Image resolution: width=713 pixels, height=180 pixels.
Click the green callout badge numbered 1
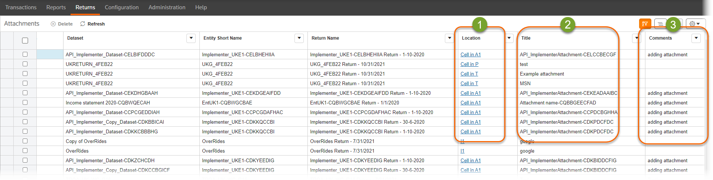click(x=479, y=24)
